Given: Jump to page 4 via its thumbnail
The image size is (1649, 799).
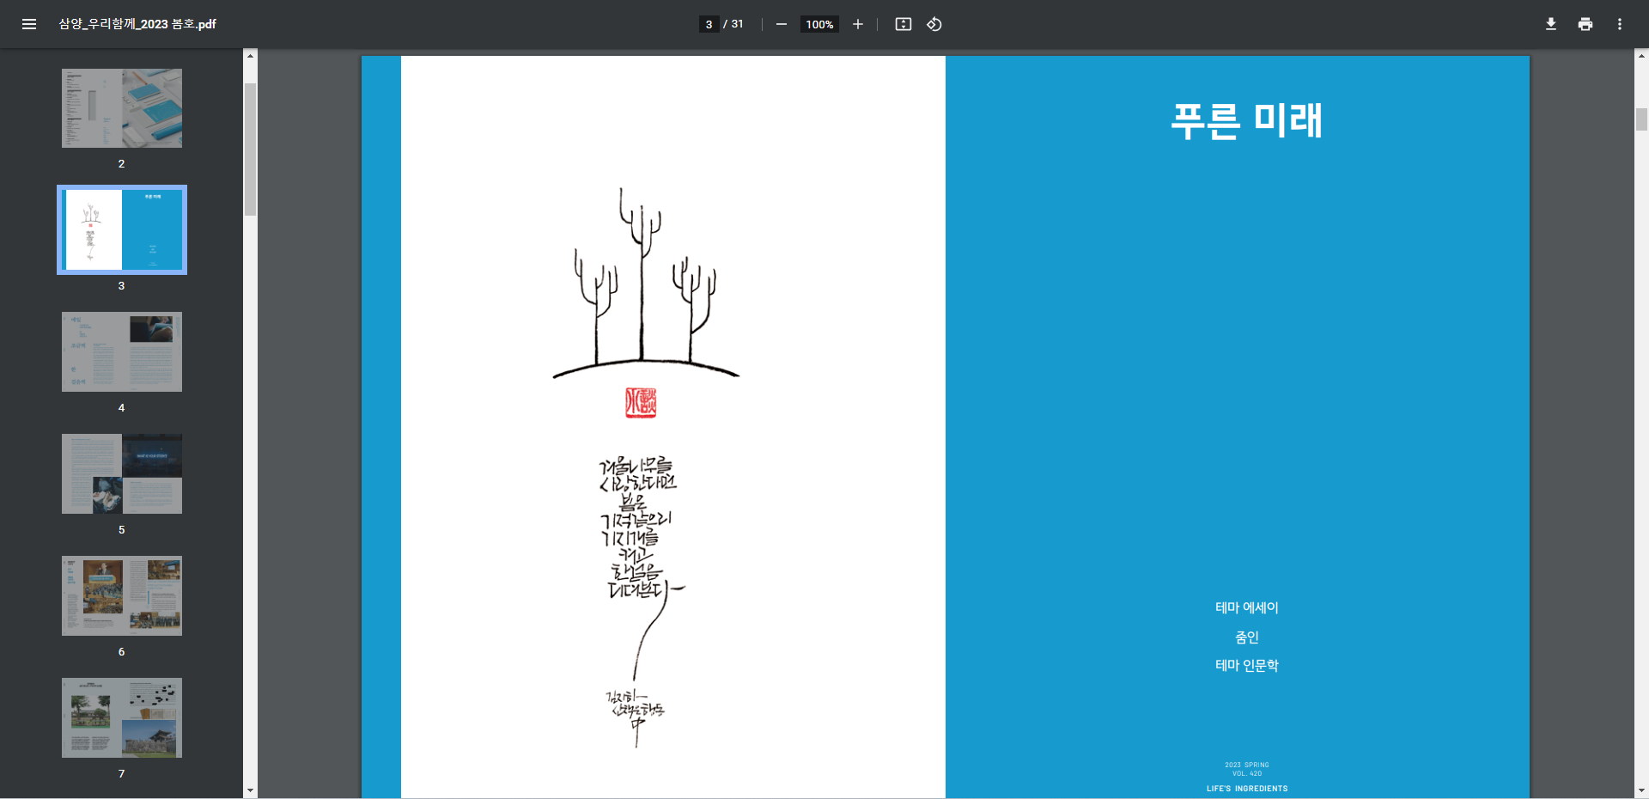Looking at the screenshot, I should (121, 351).
